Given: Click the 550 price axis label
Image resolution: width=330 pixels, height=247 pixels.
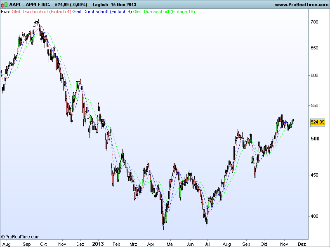Looking at the screenshot, I should point(314,105).
